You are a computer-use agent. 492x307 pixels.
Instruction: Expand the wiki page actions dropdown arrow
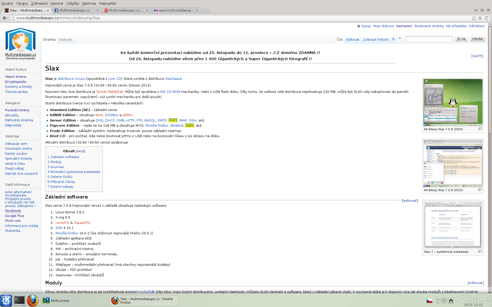(x=400, y=39)
